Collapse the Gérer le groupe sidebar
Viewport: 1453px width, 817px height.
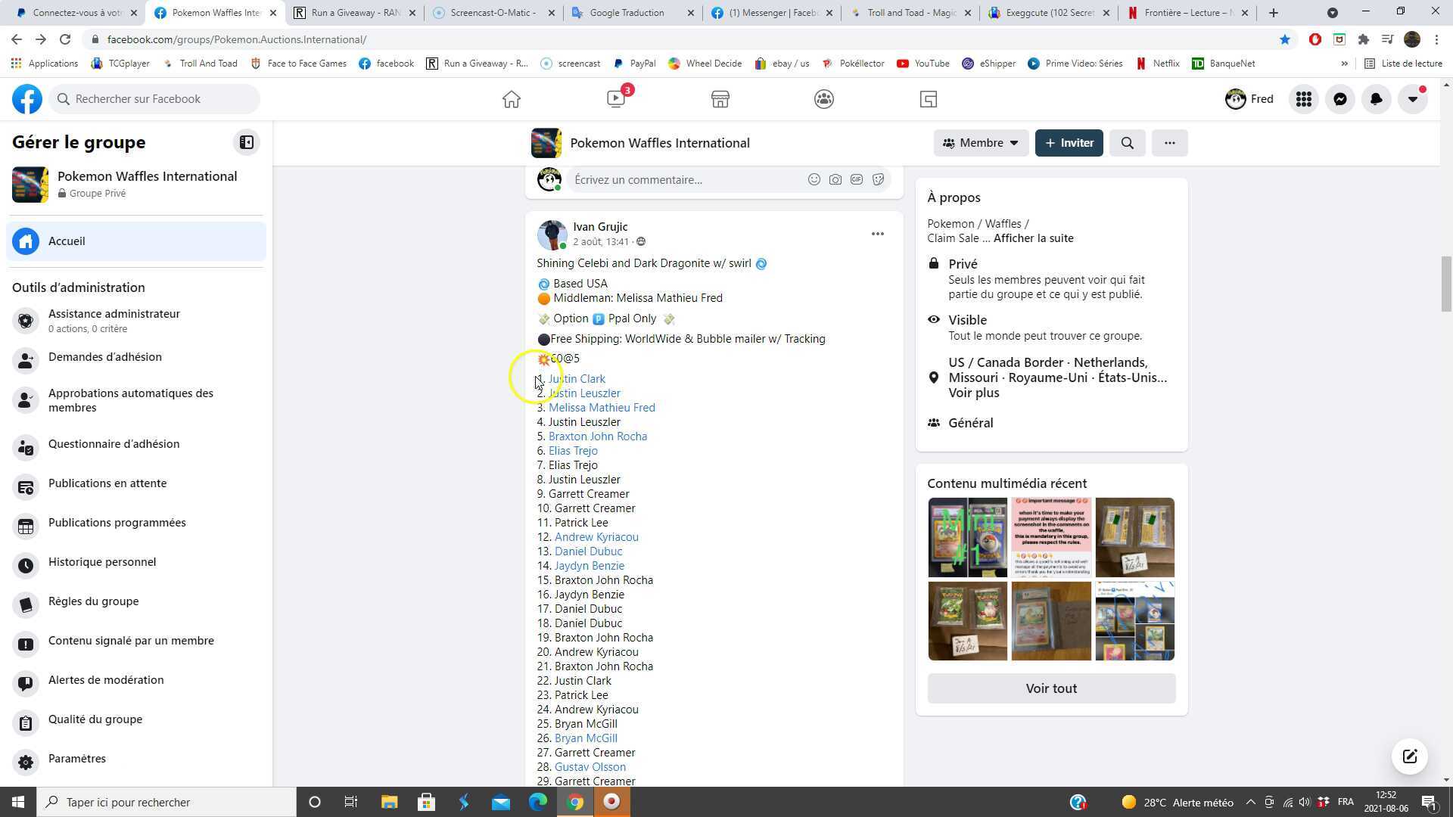click(247, 142)
